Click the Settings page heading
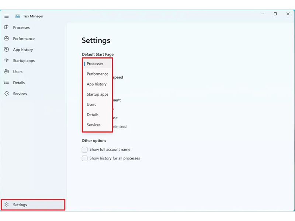The height and width of the screenshot is (221, 295). (x=96, y=41)
